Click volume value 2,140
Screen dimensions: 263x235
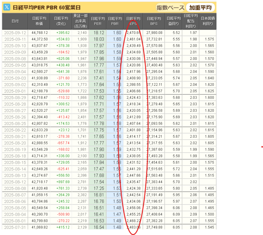pyautogui.click(x=82, y=33)
